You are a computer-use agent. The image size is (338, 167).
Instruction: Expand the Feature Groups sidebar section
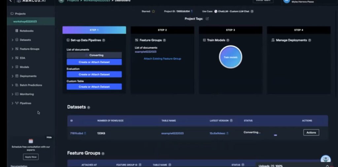[x=13, y=49]
